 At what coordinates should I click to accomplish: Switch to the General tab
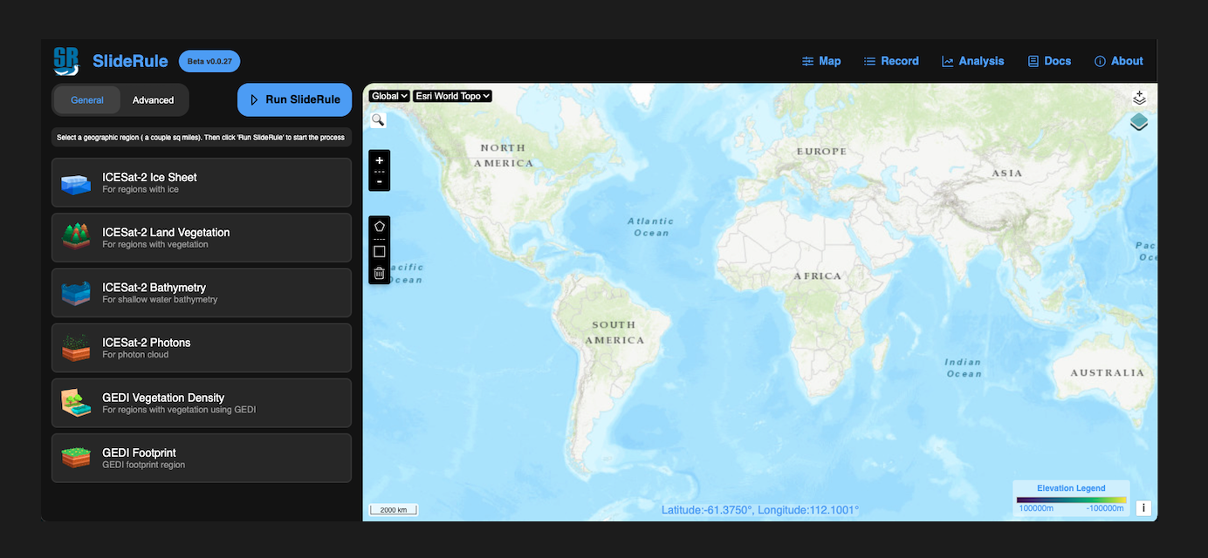point(87,100)
